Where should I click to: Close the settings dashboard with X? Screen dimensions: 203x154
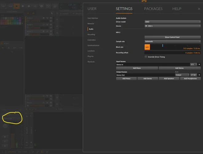tap(199, 9)
